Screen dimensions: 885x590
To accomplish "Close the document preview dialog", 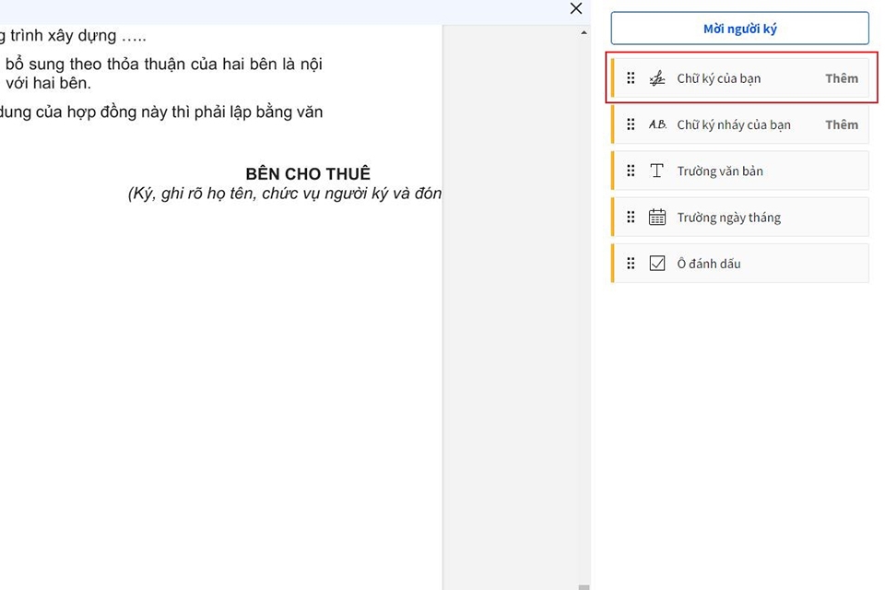I will [x=575, y=8].
